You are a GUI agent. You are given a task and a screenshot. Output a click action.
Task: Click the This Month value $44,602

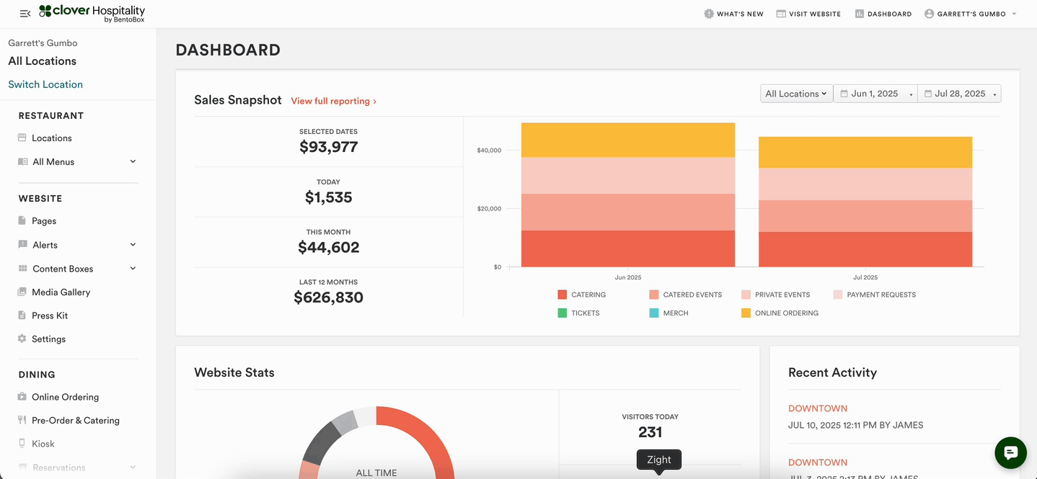coord(329,247)
